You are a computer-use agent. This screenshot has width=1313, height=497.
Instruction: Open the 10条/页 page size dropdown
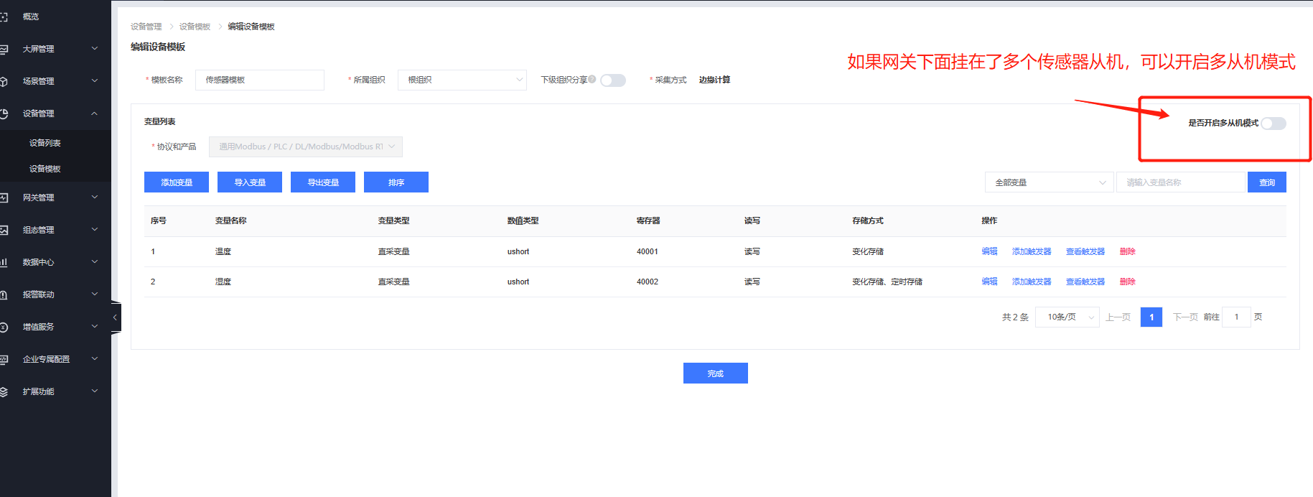1067,317
